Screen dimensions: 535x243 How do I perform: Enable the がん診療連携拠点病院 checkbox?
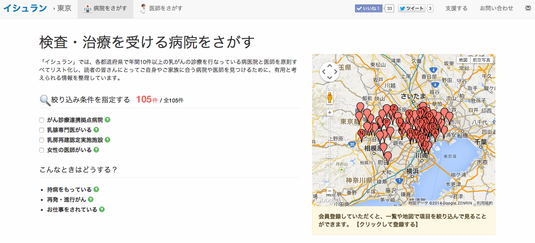42,120
